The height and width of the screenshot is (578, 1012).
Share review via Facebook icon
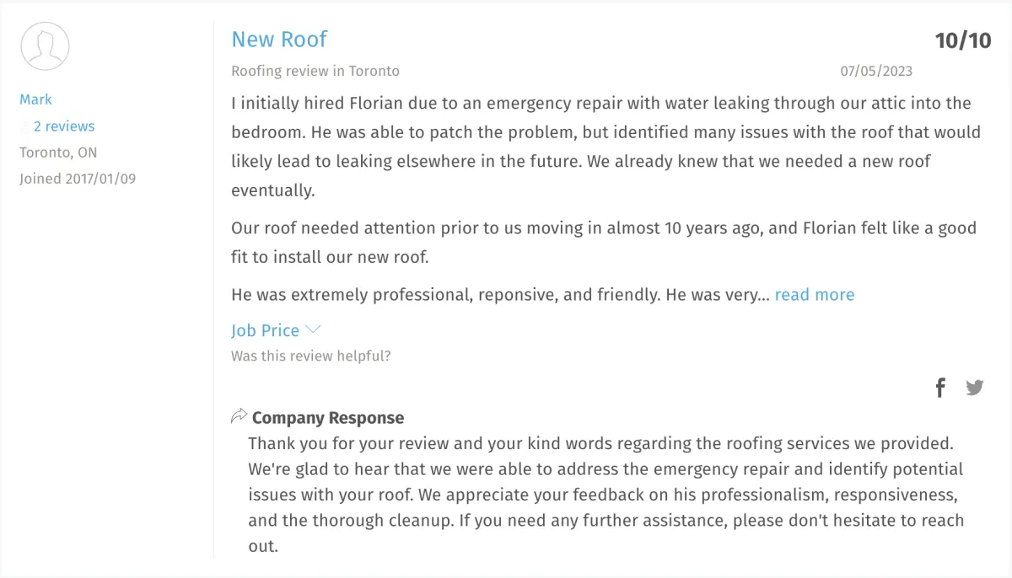[x=940, y=388]
